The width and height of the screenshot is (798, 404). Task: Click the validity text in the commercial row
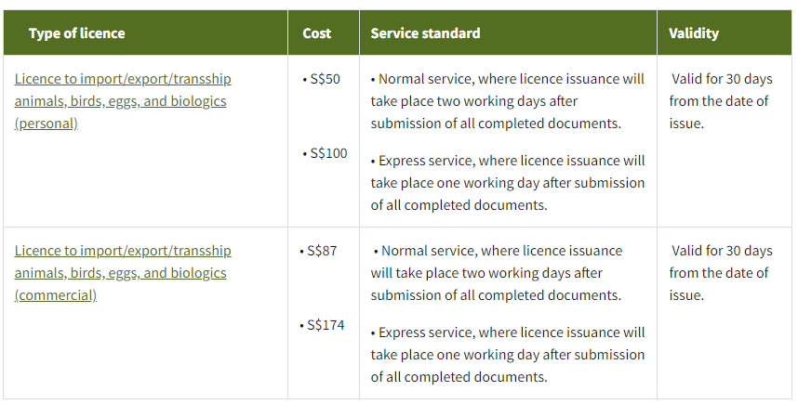pos(719,273)
